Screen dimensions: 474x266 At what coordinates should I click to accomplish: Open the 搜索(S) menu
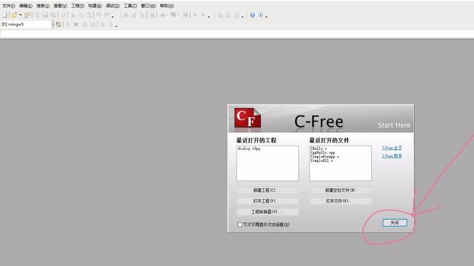[43, 6]
